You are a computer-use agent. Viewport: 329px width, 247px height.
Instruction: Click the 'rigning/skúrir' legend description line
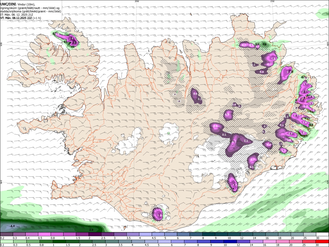[x=30, y=8]
